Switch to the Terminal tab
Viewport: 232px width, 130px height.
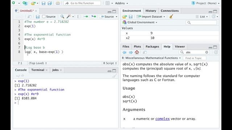(38, 70)
